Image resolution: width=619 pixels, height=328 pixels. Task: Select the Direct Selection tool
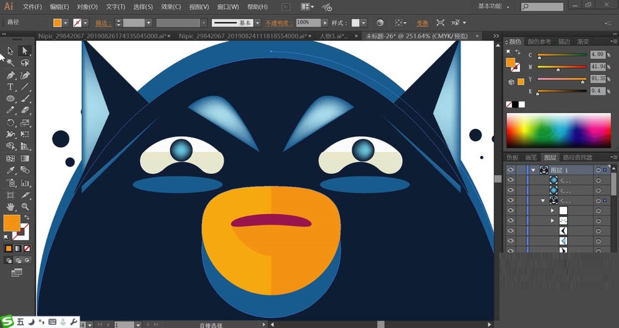point(25,51)
